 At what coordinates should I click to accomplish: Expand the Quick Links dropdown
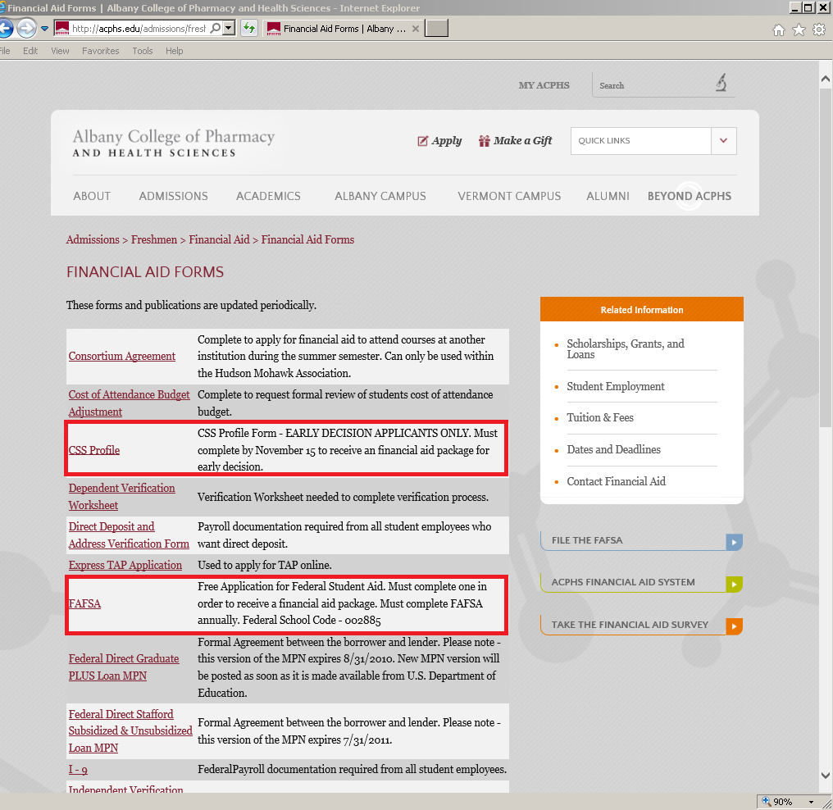[723, 141]
